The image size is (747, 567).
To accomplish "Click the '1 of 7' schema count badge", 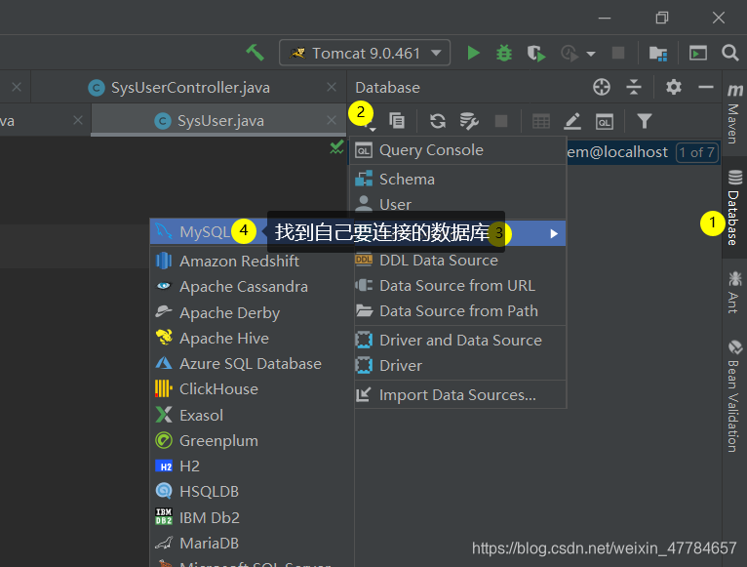I will (x=696, y=152).
